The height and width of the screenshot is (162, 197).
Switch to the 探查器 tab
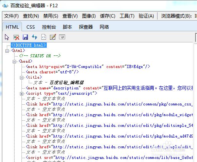86,27
